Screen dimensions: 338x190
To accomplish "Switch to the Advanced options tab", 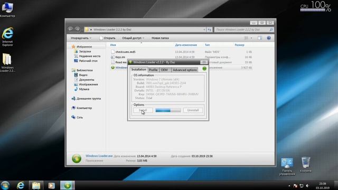I will (185, 70).
